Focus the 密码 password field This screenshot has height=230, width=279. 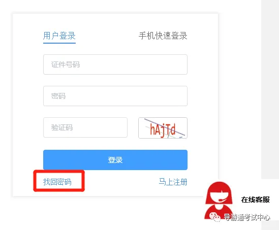(115, 96)
